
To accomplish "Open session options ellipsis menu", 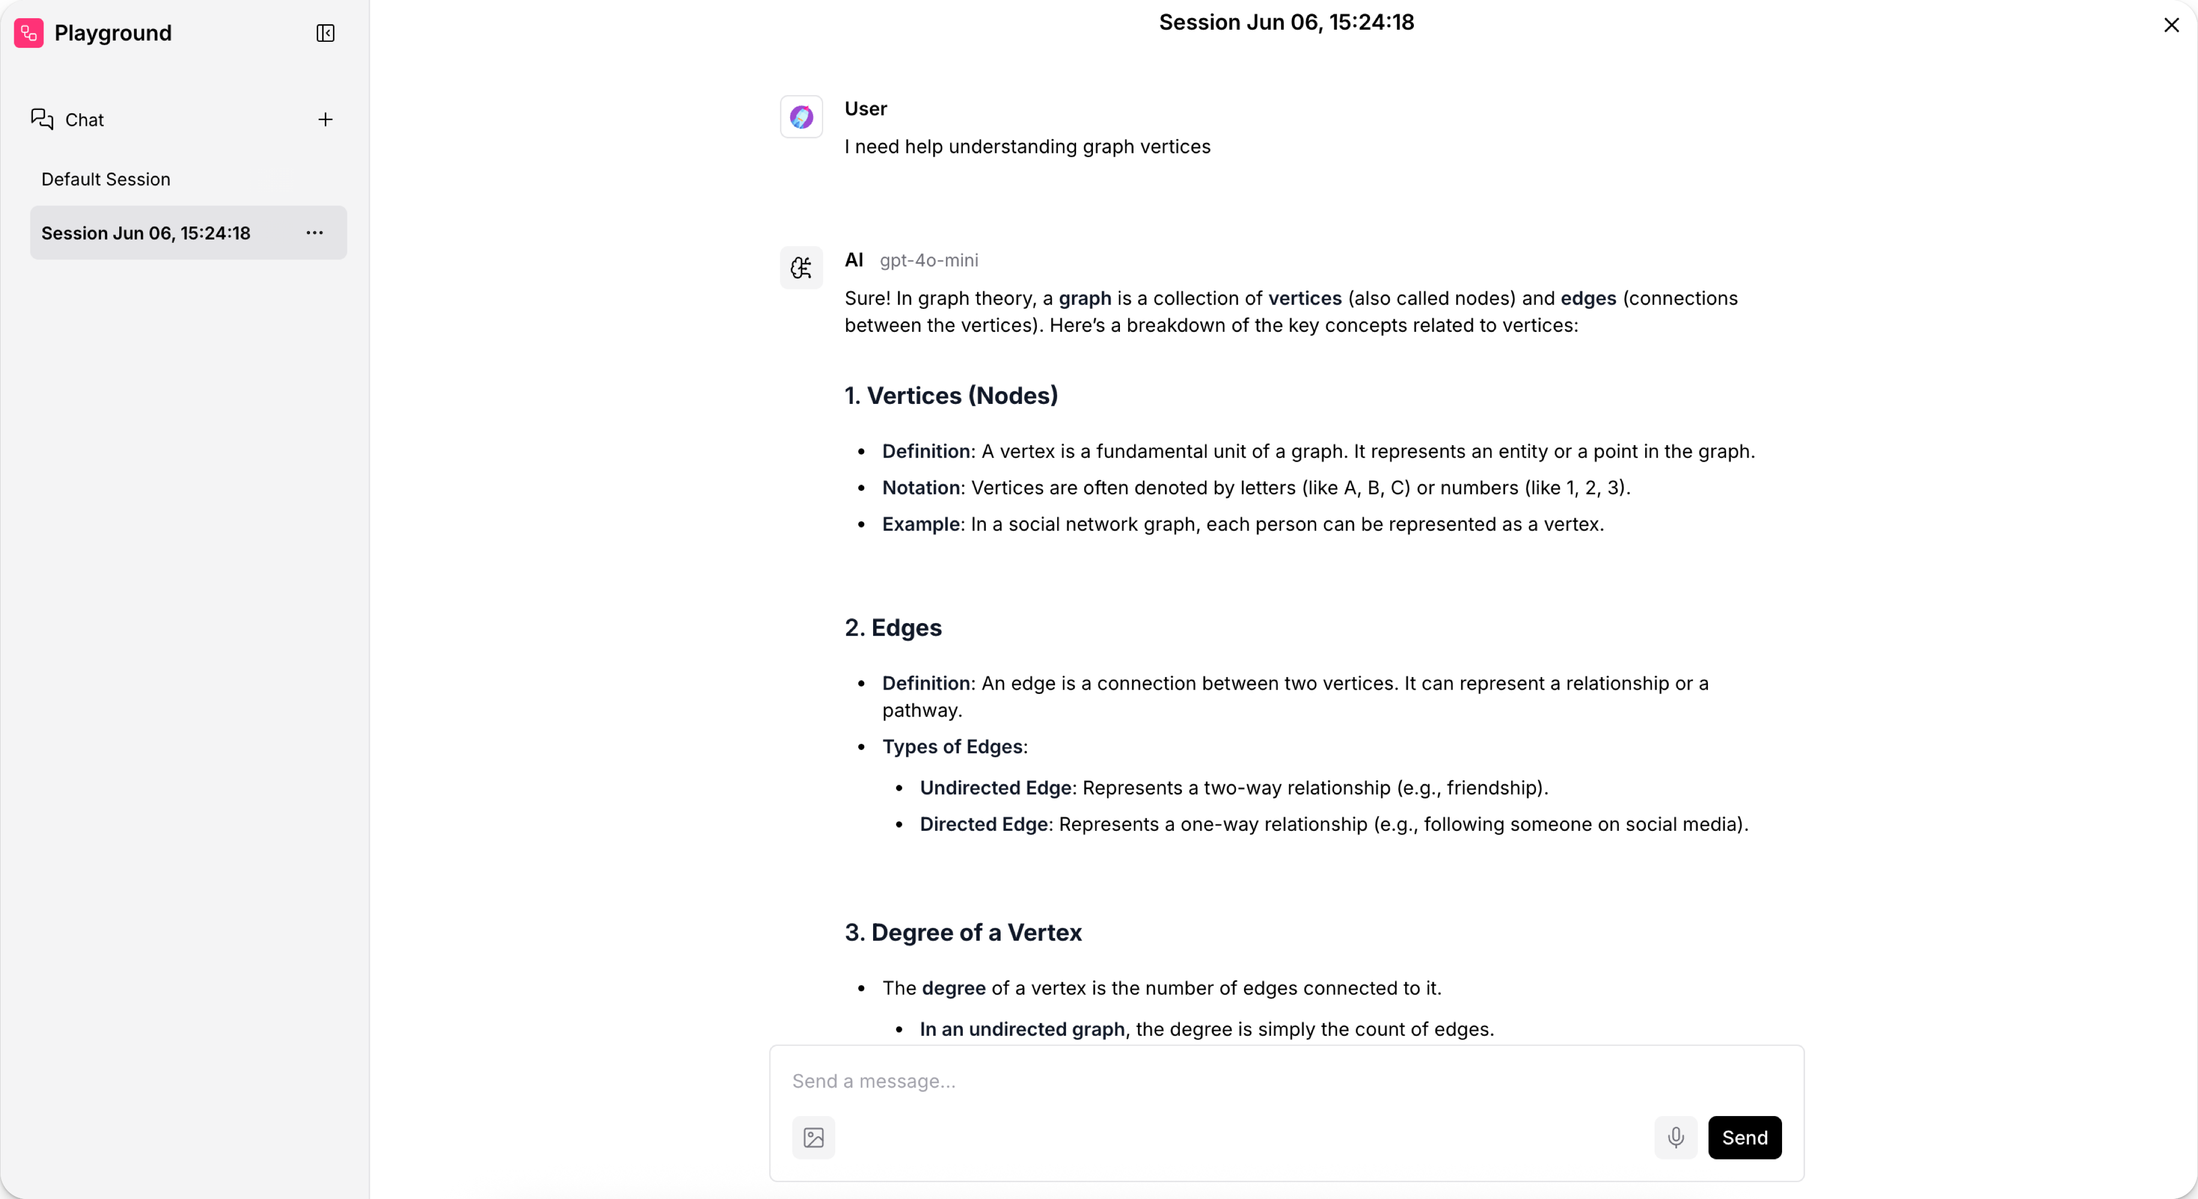I will click(x=315, y=233).
